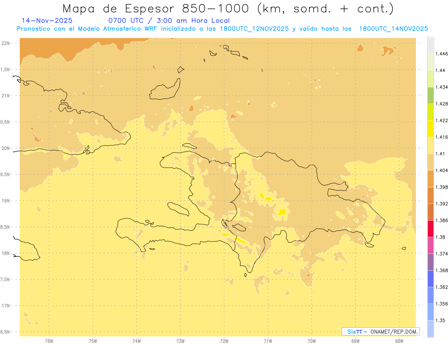448x346 pixels.
Task: Click the '1.422' colorbar value
Action: 441,120
